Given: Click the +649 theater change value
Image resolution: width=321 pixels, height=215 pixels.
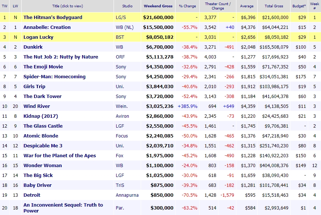Looking at the screenshot, I should click(228, 106).
